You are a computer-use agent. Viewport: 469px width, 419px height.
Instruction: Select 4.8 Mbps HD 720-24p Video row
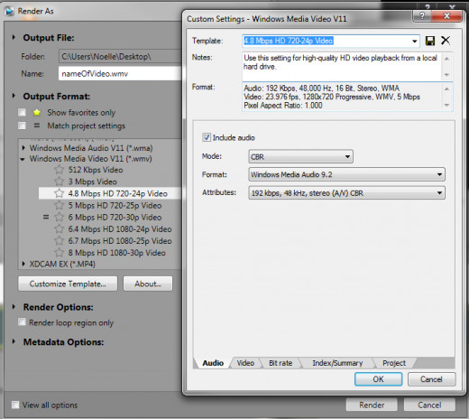click(110, 193)
